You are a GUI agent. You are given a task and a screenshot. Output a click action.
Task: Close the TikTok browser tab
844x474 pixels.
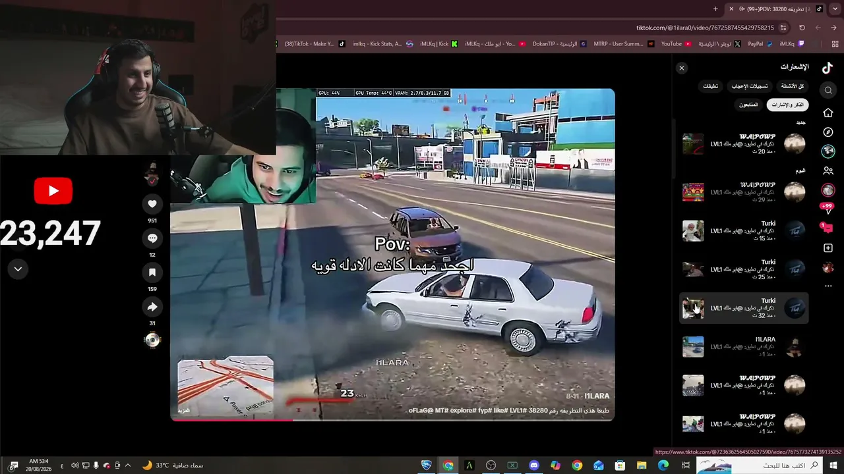731,9
